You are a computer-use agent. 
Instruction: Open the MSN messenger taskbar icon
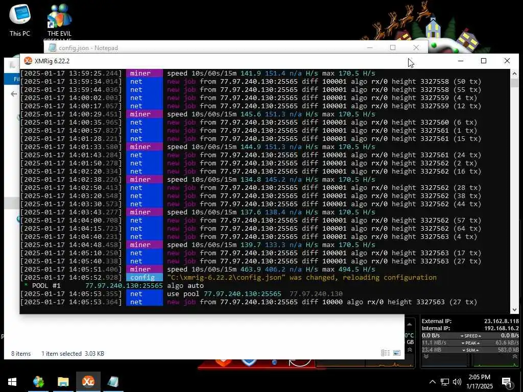pos(39,382)
